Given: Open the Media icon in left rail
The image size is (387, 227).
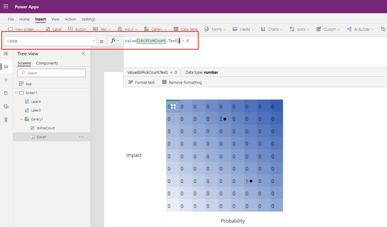Looking at the screenshot, I should point(6,106).
